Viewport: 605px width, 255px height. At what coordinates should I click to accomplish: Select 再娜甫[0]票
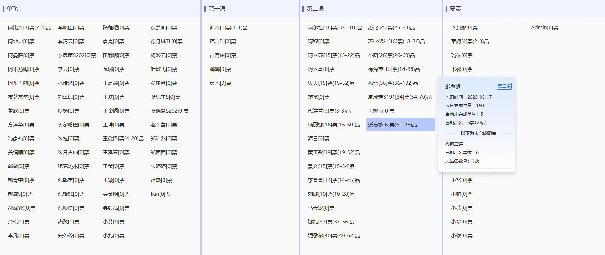coord(381,111)
